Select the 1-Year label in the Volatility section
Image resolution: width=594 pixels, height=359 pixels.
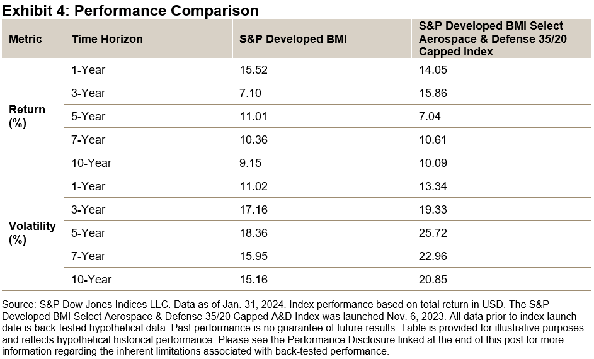[88, 186]
